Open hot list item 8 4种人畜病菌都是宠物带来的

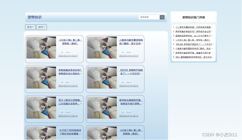[194, 57]
